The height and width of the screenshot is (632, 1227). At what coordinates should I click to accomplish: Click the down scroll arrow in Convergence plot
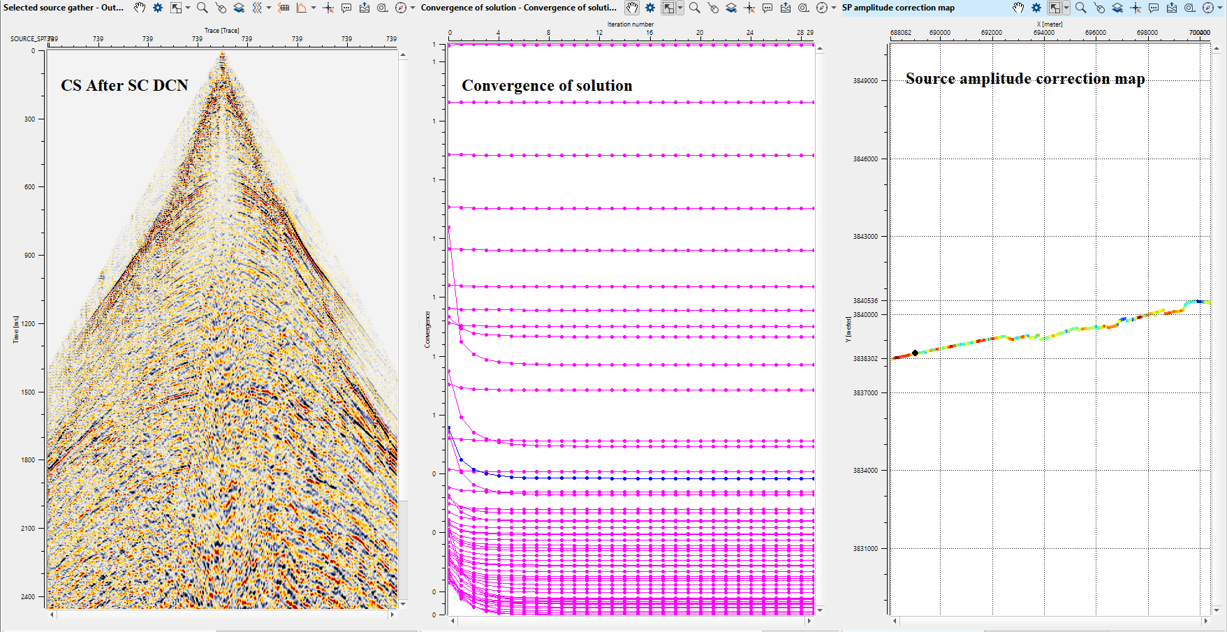[820, 610]
